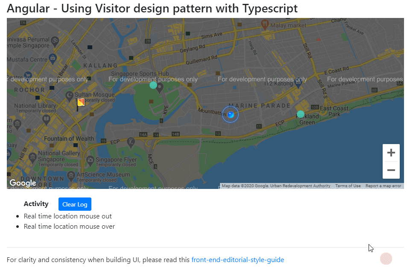Click the Mustafa Centre shopping pin
This screenshot has width=407, height=277.
click(53, 59)
